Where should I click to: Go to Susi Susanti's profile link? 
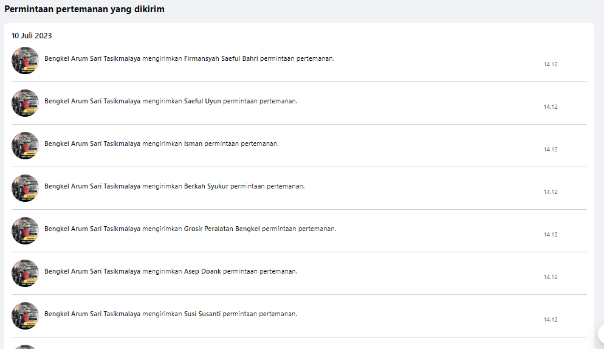click(x=202, y=314)
